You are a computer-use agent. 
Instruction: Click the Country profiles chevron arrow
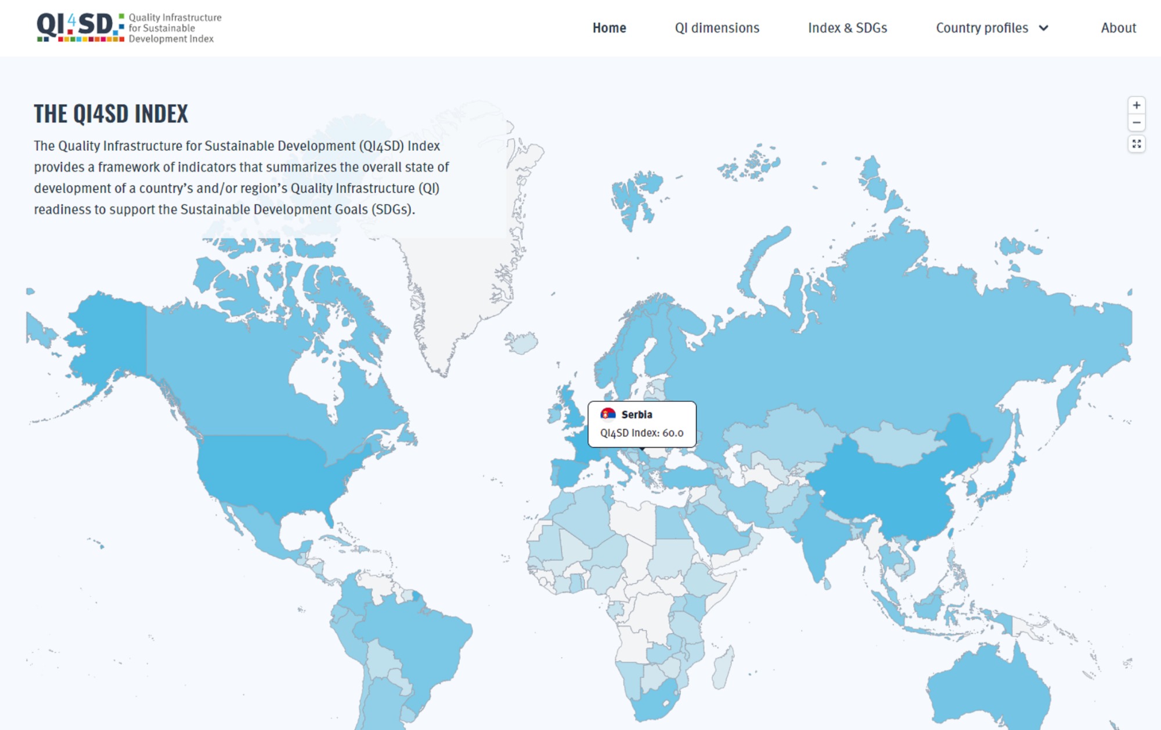click(1043, 28)
